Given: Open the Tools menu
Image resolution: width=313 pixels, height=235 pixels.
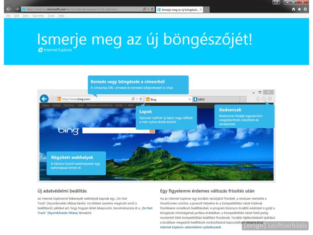Looking at the screenshot, I should 51,16.
